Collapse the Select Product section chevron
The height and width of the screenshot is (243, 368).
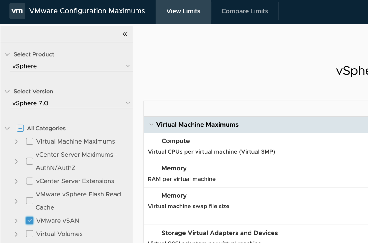pos(7,54)
